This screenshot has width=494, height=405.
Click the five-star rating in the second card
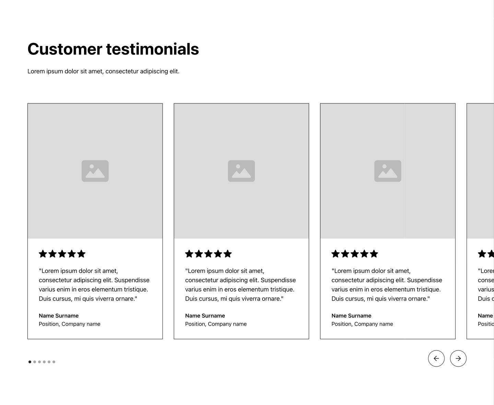pos(209,254)
